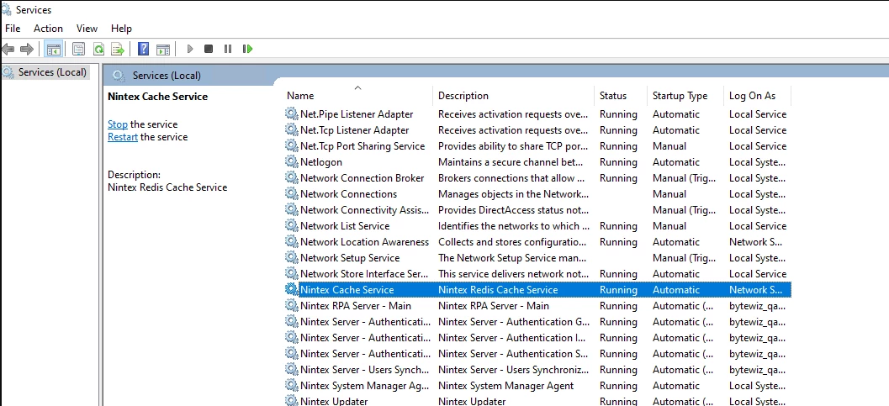
Task: Select the Net.Pipe Listener Adapter service name
Action: (357, 113)
